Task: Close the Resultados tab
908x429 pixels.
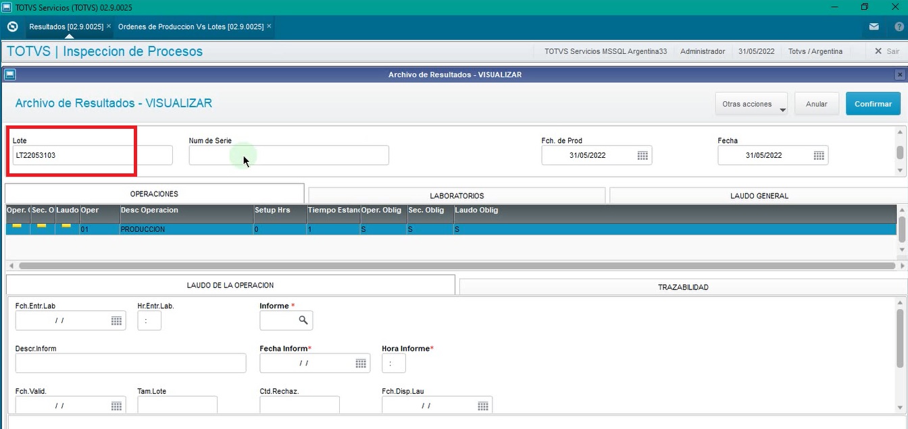Action: (109, 26)
